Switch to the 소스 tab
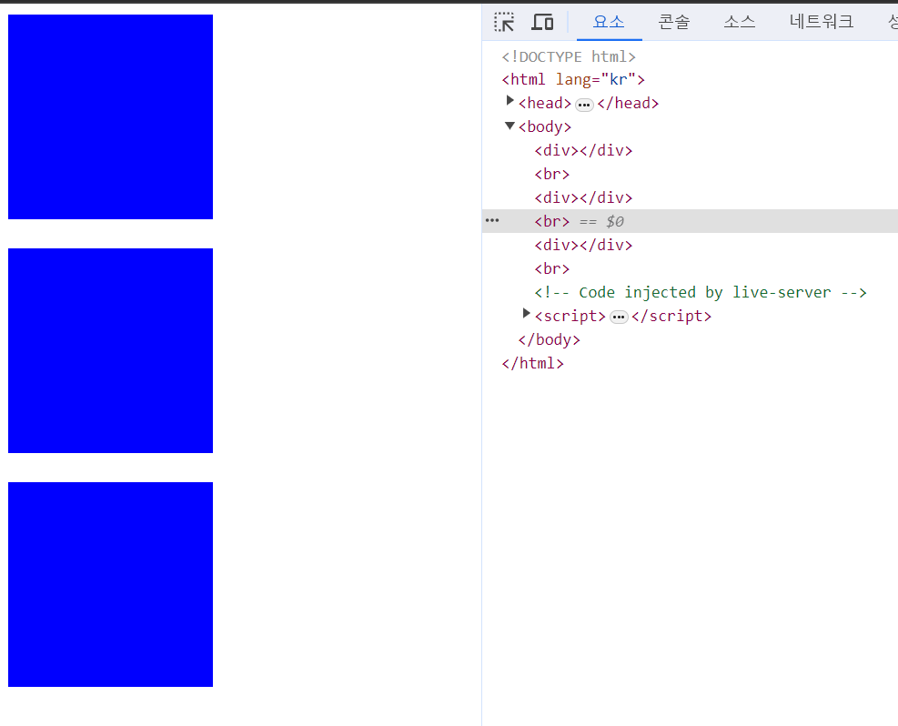Viewport: 898px width, 726px height. 740,23
